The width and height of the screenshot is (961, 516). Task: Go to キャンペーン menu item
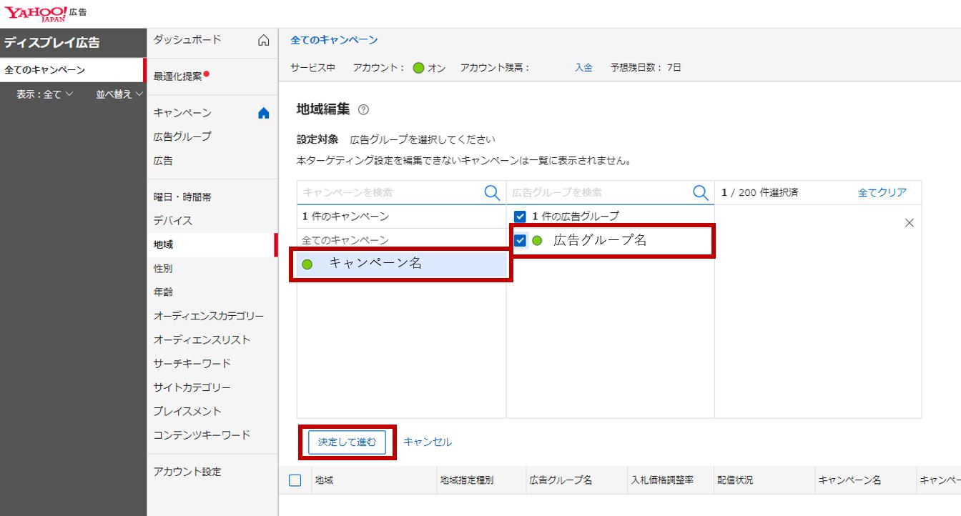point(182,113)
